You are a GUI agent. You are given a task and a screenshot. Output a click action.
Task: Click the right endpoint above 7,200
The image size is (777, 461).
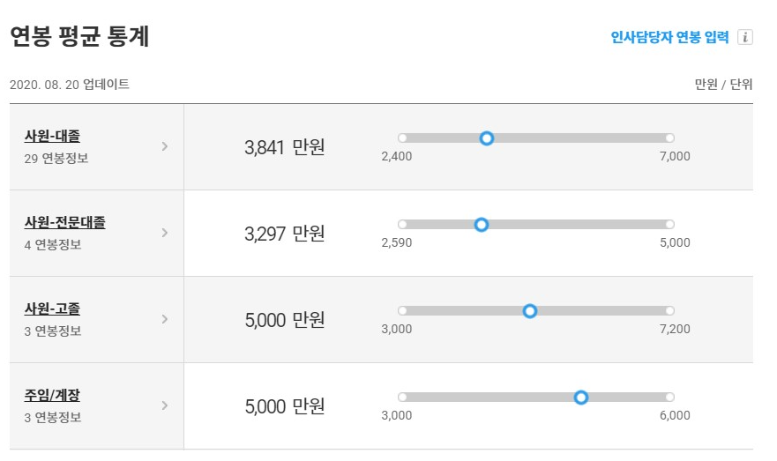(x=669, y=310)
